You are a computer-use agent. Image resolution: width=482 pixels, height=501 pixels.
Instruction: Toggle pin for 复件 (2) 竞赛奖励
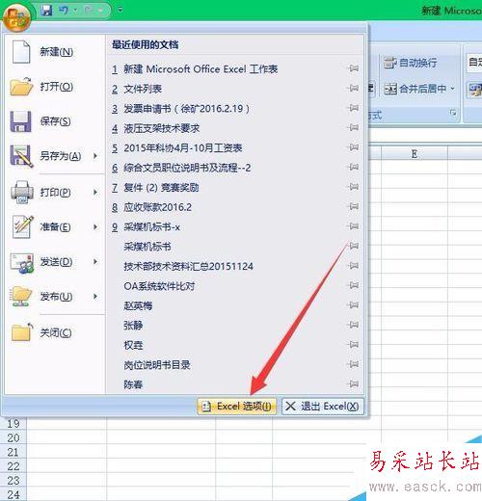[x=354, y=187]
